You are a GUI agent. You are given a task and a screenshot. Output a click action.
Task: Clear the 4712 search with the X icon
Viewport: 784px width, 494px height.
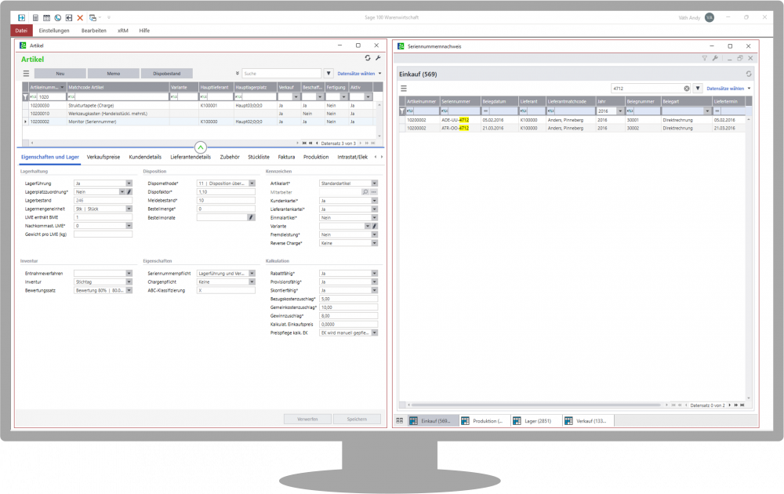coord(687,89)
